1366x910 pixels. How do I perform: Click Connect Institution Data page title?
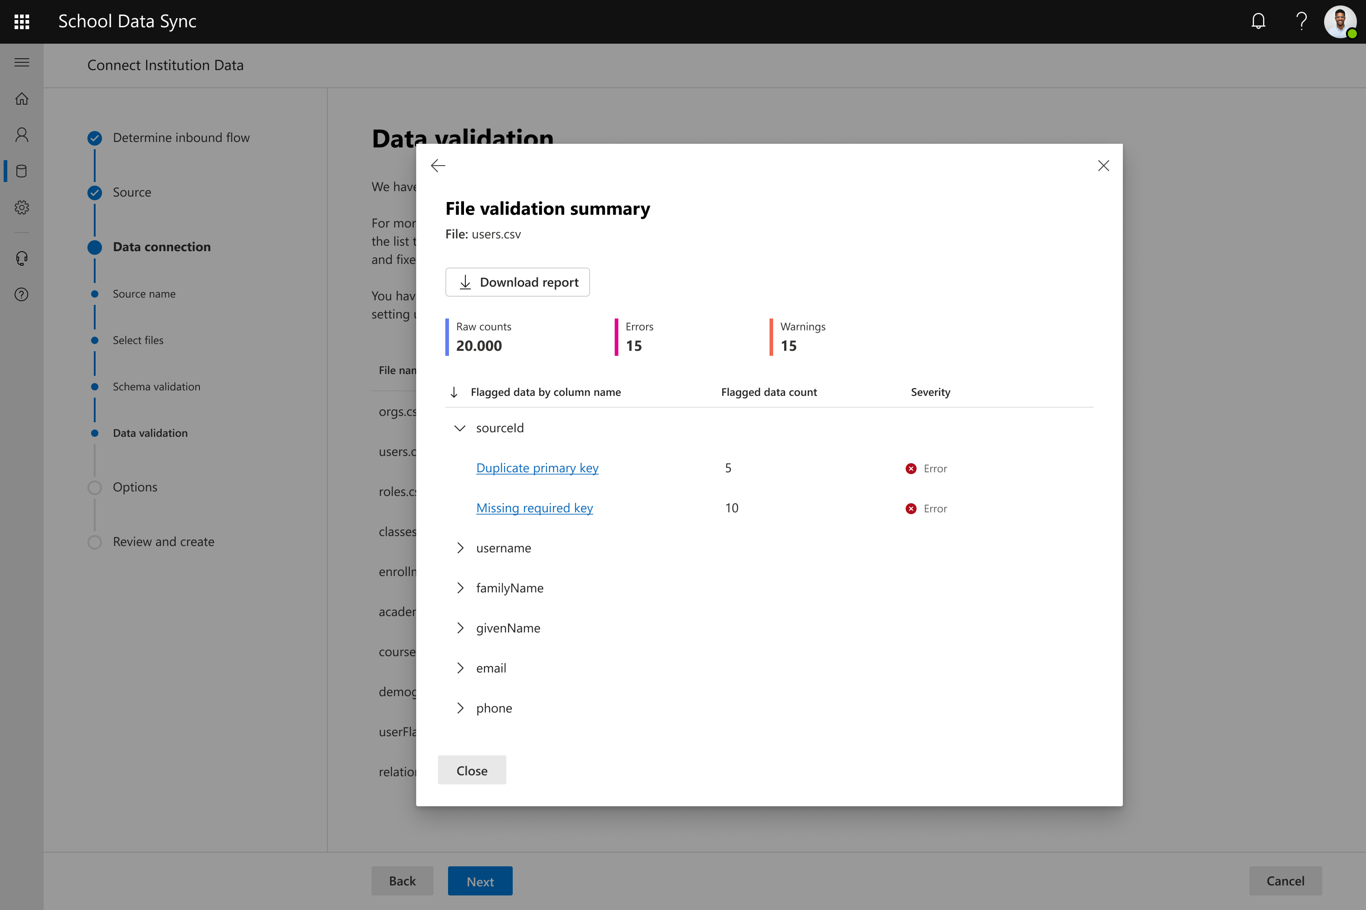coord(166,65)
